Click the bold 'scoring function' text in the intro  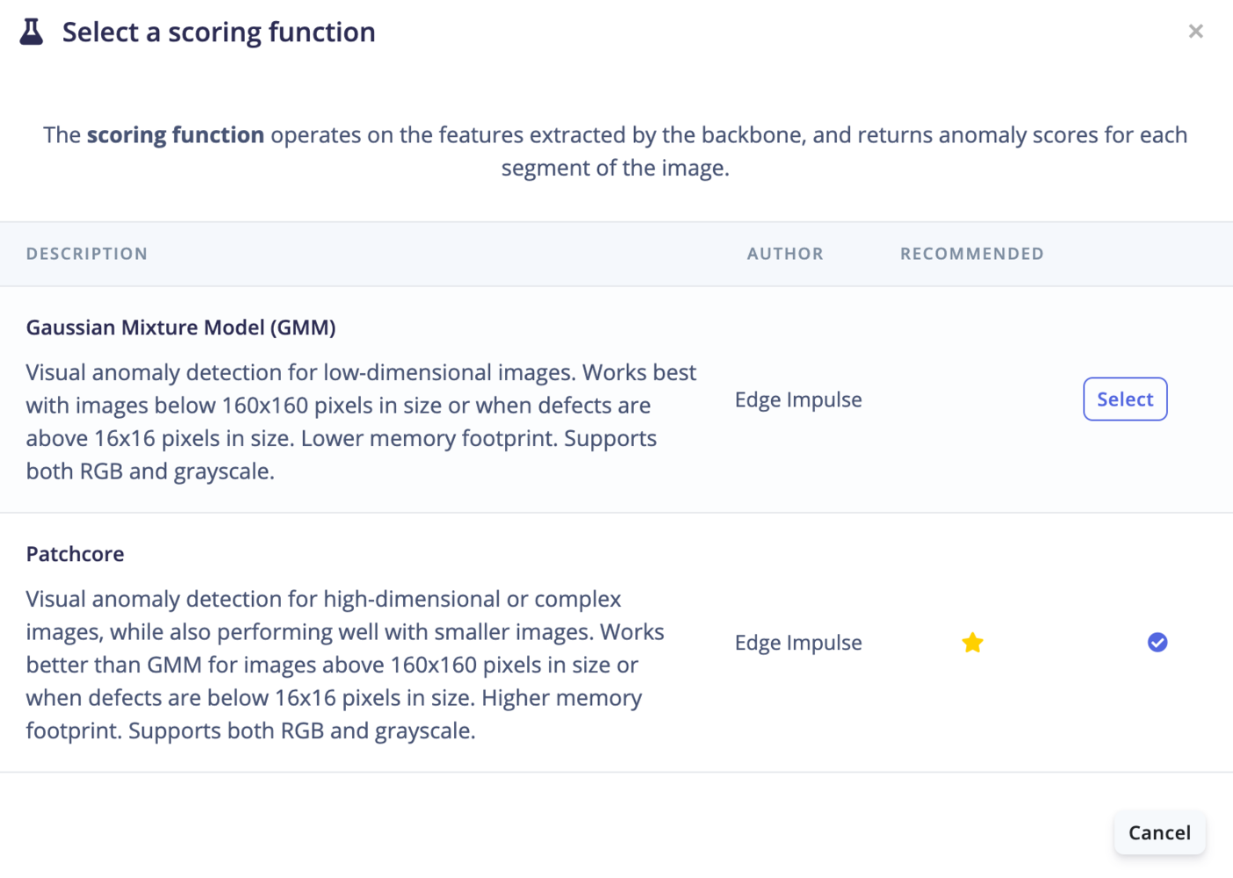coord(176,135)
